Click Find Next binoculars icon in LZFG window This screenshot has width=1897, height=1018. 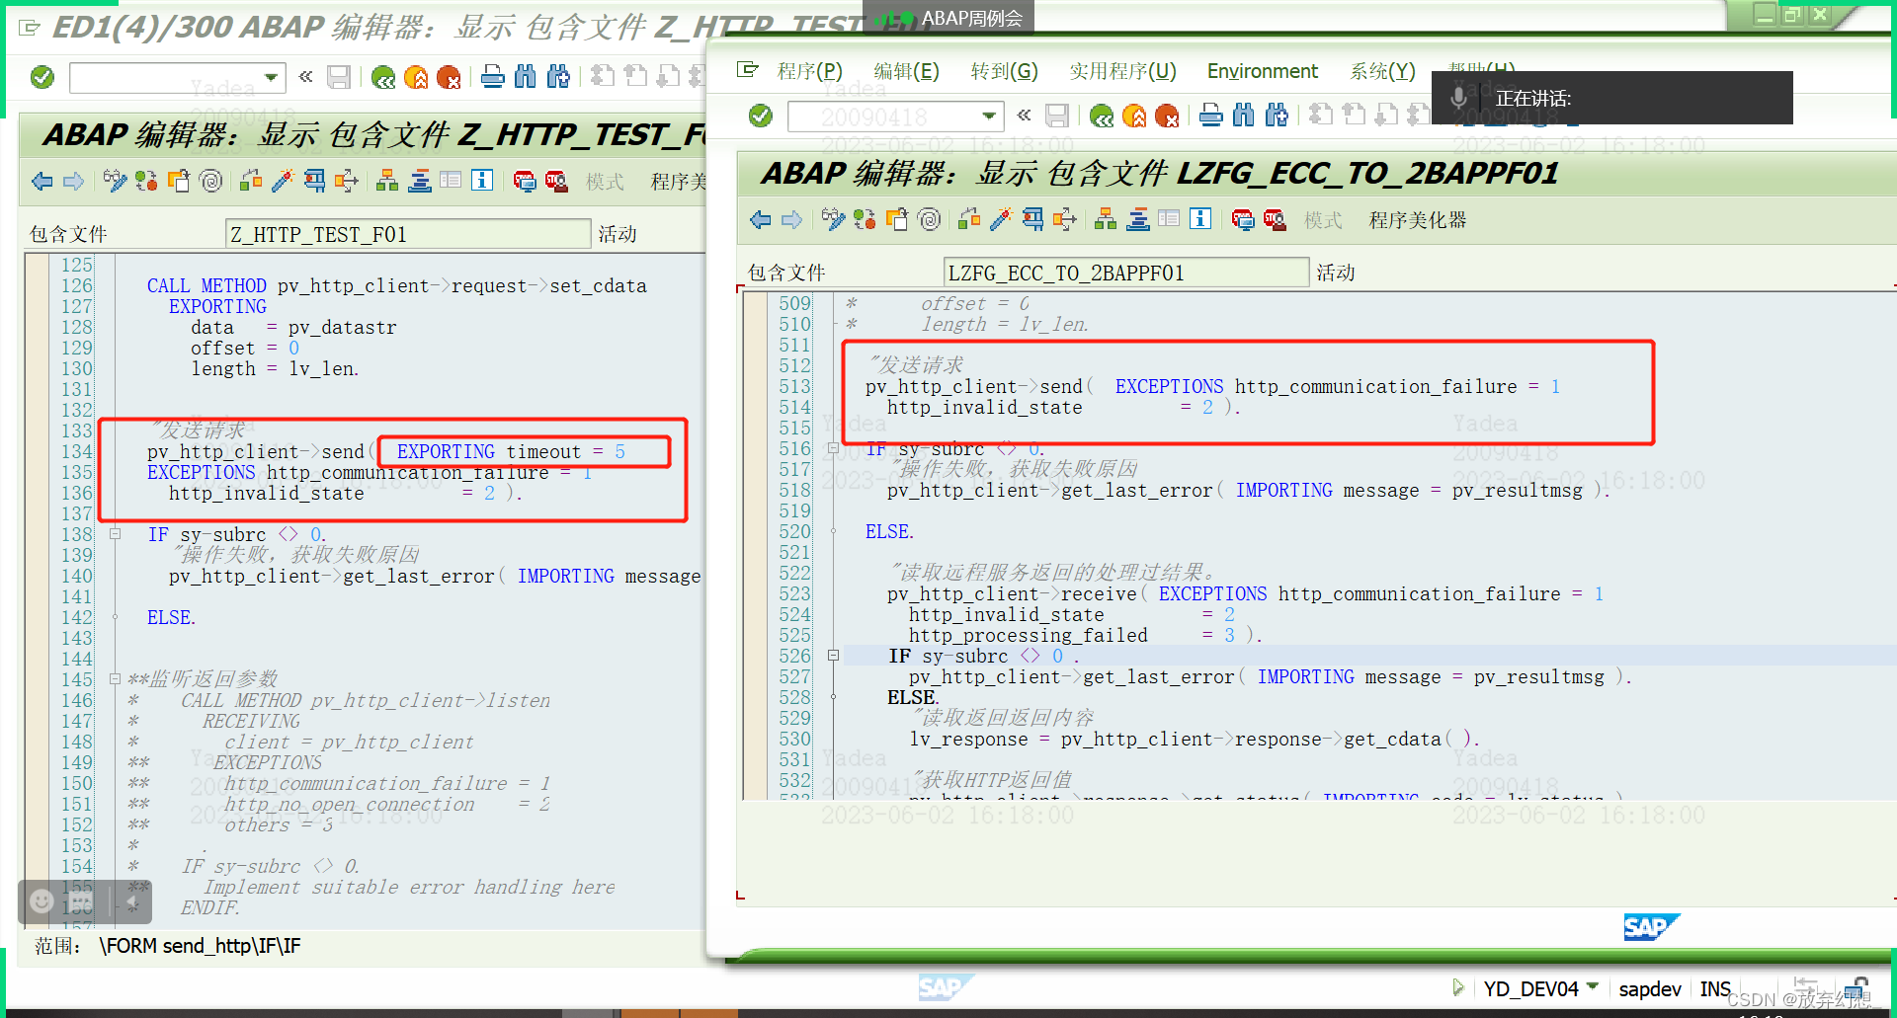point(1277,117)
